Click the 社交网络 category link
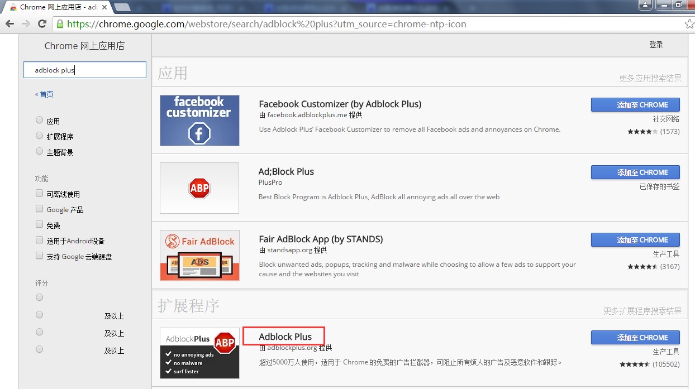 667,119
